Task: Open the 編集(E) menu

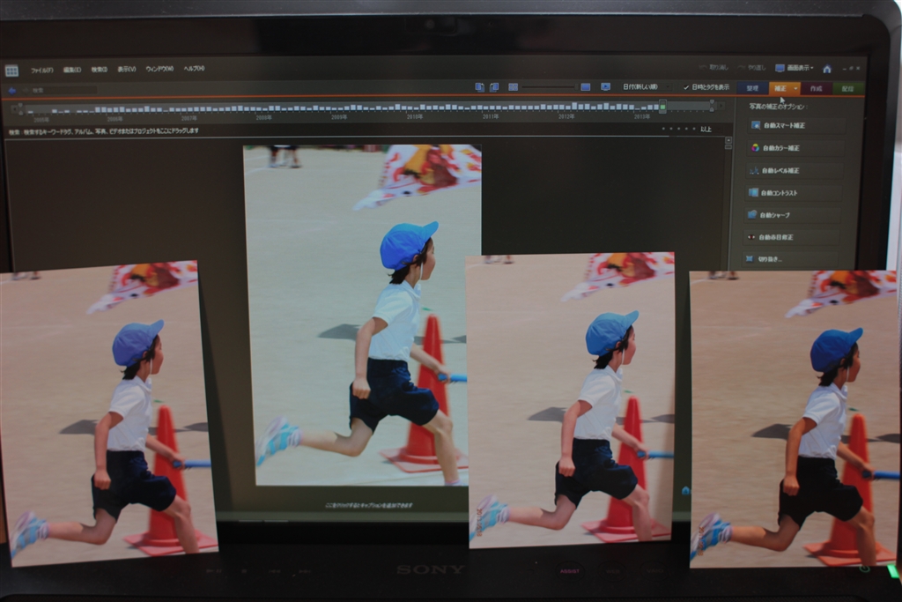Action: click(x=72, y=70)
